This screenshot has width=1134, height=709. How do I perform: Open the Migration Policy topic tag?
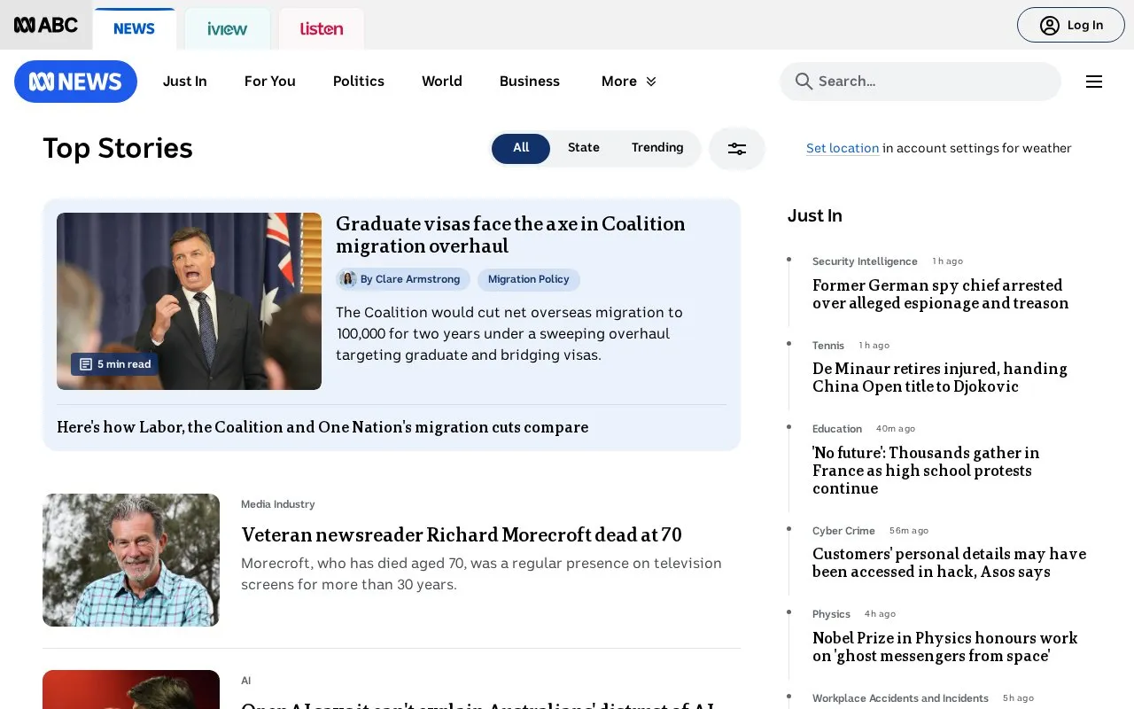529,280
